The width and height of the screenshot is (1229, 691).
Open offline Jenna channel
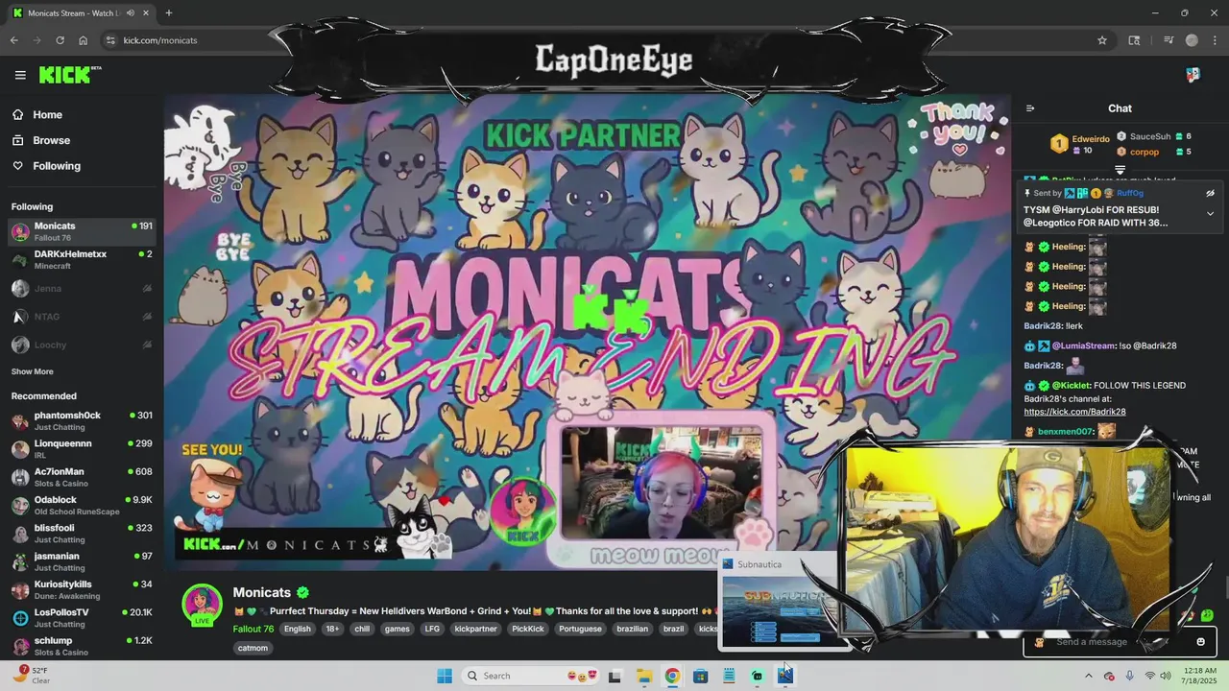[x=82, y=288]
